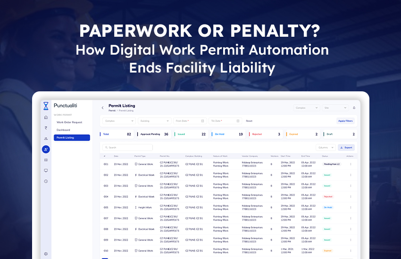Open the monitor display sidebar icon
The width and height of the screenshot is (401, 259).
pyautogui.click(x=46, y=170)
